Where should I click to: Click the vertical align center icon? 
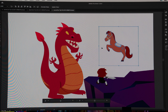(x=28, y=7)
